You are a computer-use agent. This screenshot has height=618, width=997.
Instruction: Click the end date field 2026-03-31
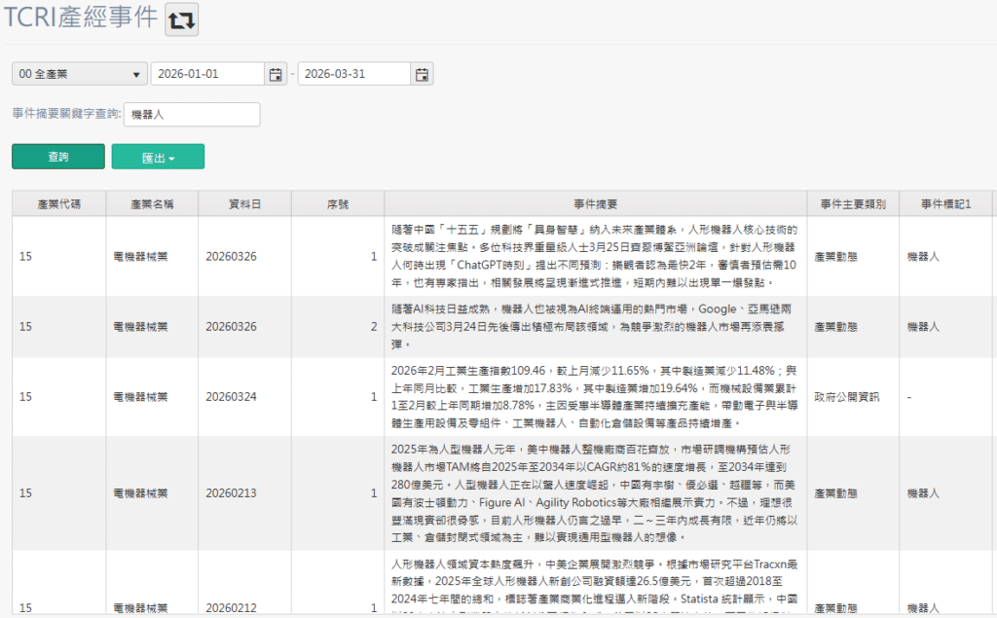tap(353, 75)
